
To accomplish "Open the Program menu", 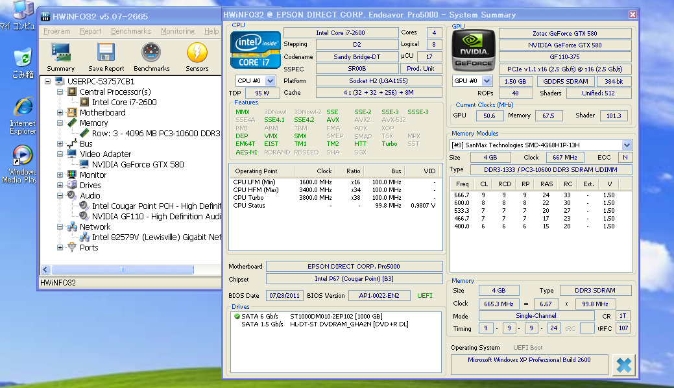I will point(56,31).
